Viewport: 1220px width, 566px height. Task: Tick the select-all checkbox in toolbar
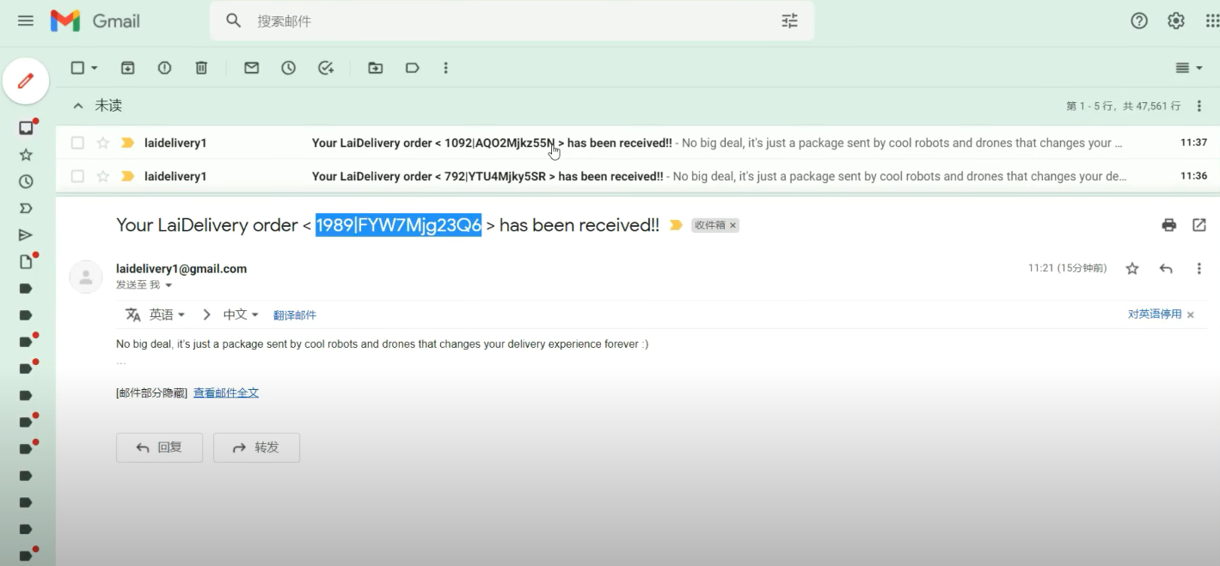pos(77,68)
